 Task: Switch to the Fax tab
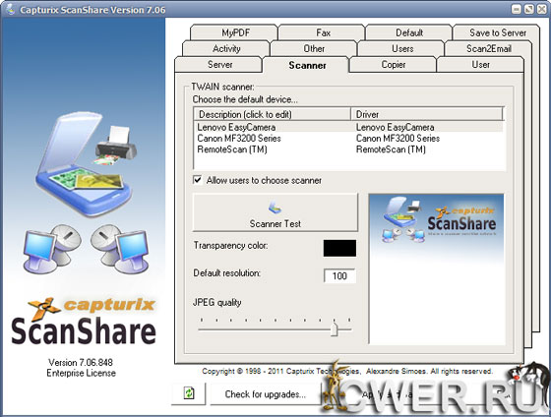point(322,32)
